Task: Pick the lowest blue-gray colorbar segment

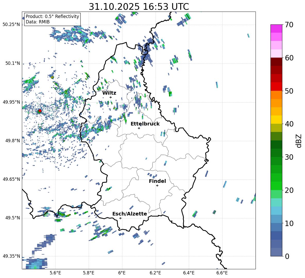Action: point(276,252)
